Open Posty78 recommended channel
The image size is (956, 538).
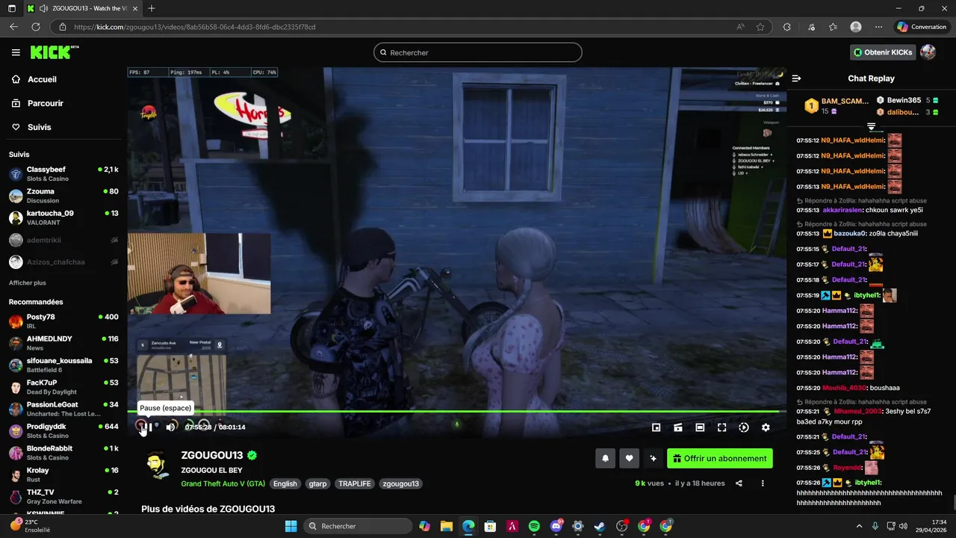[x=63, y=321]
